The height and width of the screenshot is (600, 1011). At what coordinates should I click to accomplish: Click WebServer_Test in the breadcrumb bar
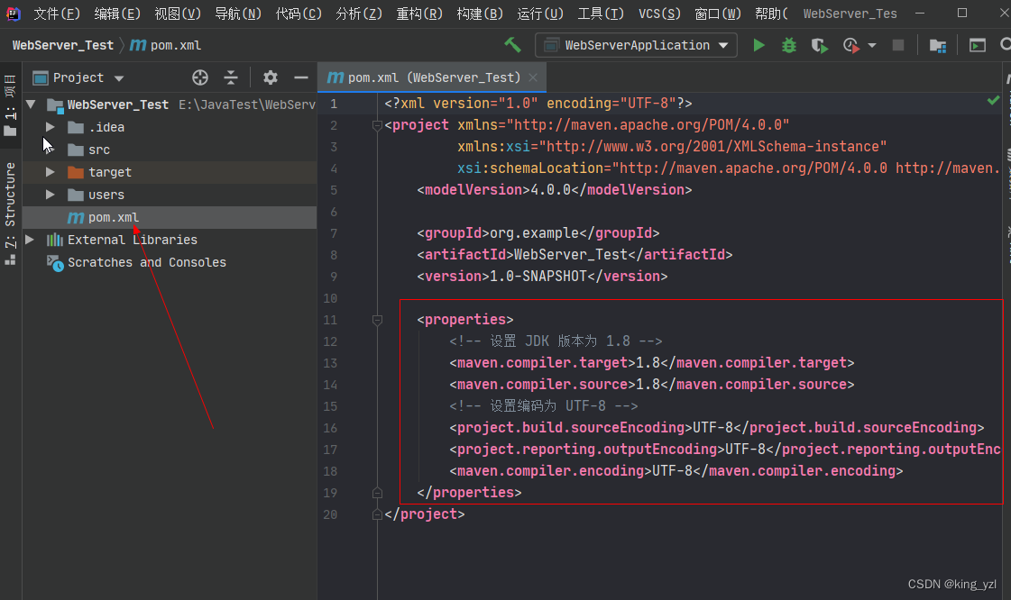[62, 45]
